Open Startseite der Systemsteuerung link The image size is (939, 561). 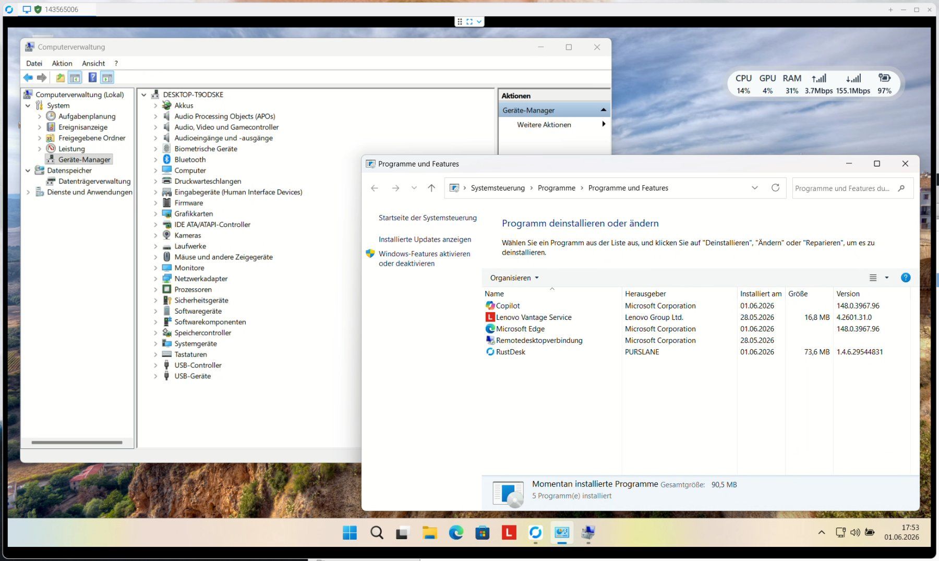pyautogui.click(x=428, y=218)
